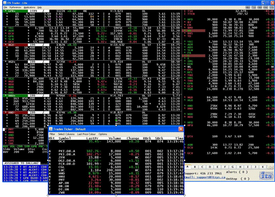
Task: Open Select Columns in Trades Ticker
Action: pyautogui.click(x=66, y=134)
